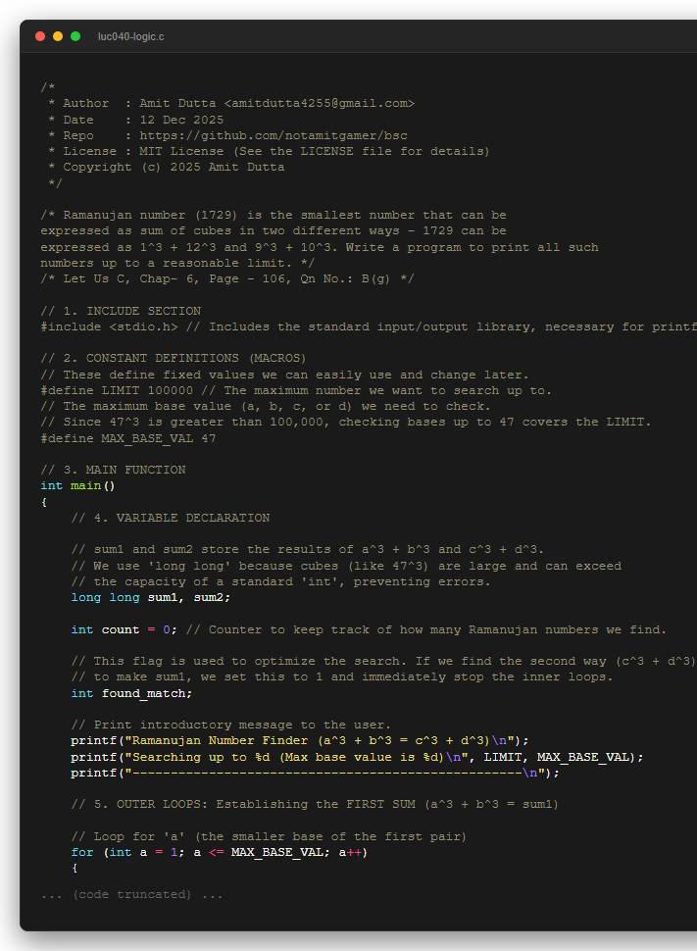Click 'long long sum1, sum2;' declaration
Screen dimensions: 697x951
tap(150, 597)
